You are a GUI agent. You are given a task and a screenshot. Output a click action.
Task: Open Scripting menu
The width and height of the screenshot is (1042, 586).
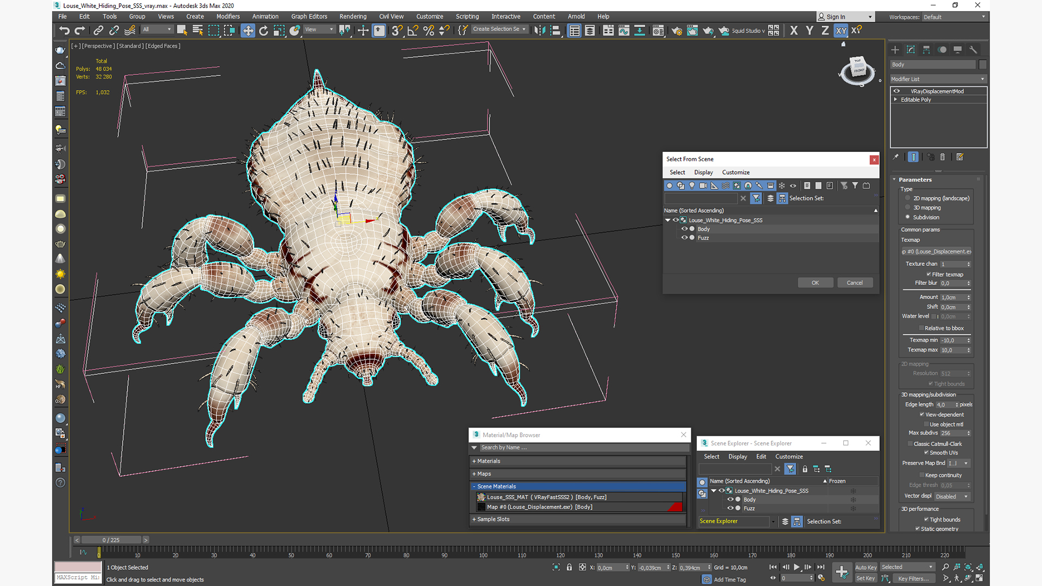(467, 16)
